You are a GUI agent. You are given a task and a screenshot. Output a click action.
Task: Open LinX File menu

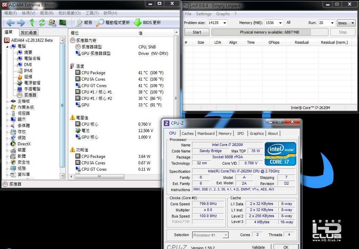[188, 14]
